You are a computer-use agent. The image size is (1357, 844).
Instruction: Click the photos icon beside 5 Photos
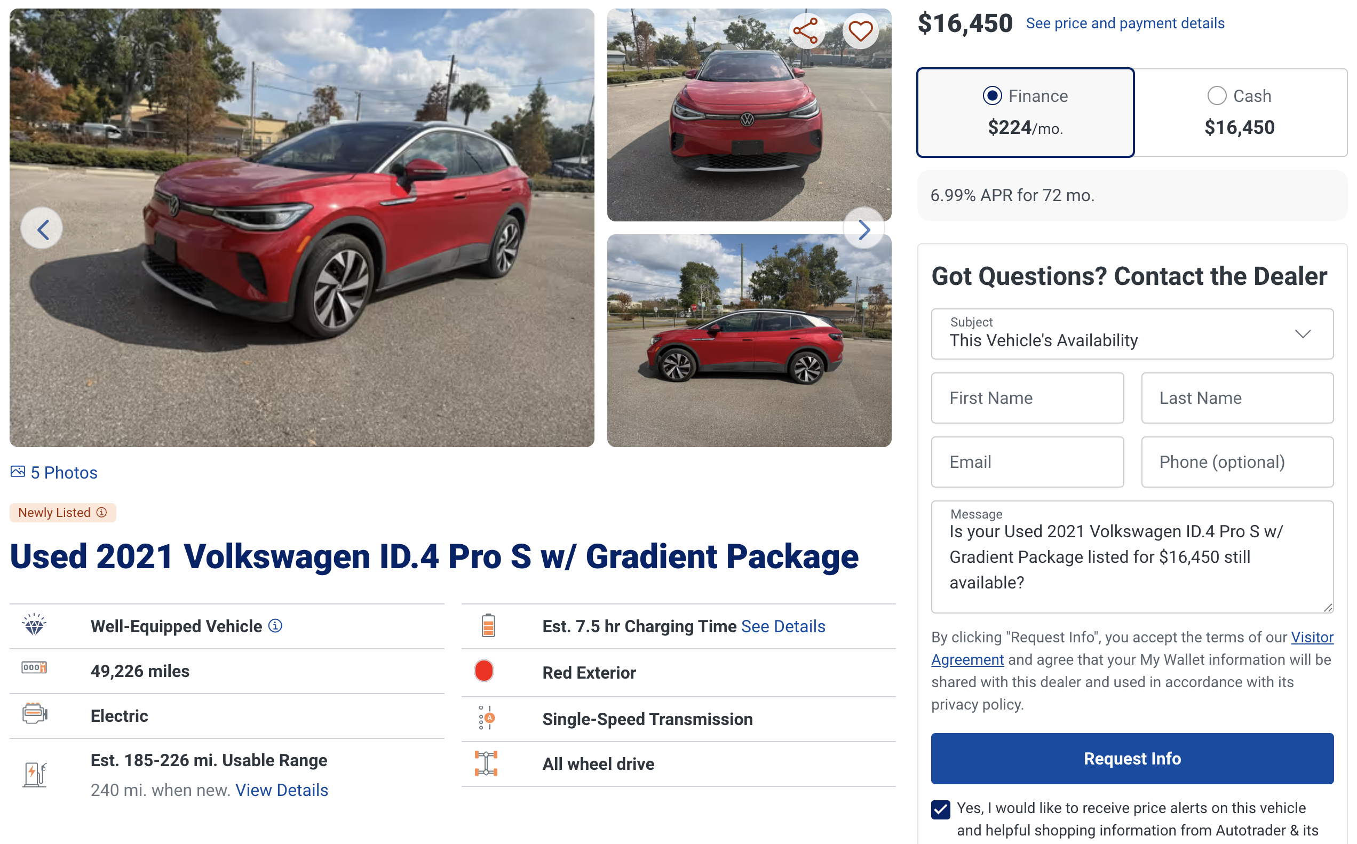click(18, 472)
